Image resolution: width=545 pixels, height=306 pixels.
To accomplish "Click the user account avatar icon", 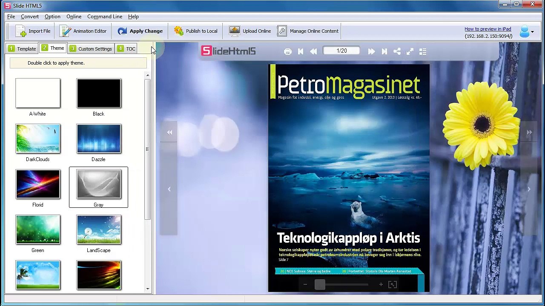I will 524,31.
